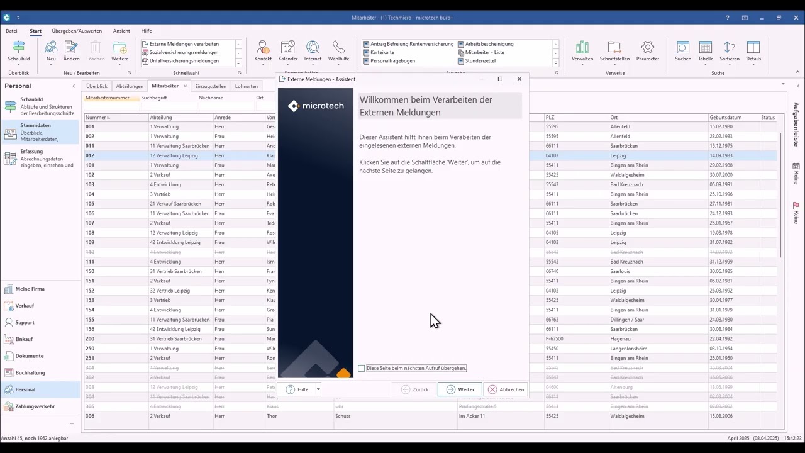
Task: Switch to the Lohnarten tab
Action: click(246, 86)
